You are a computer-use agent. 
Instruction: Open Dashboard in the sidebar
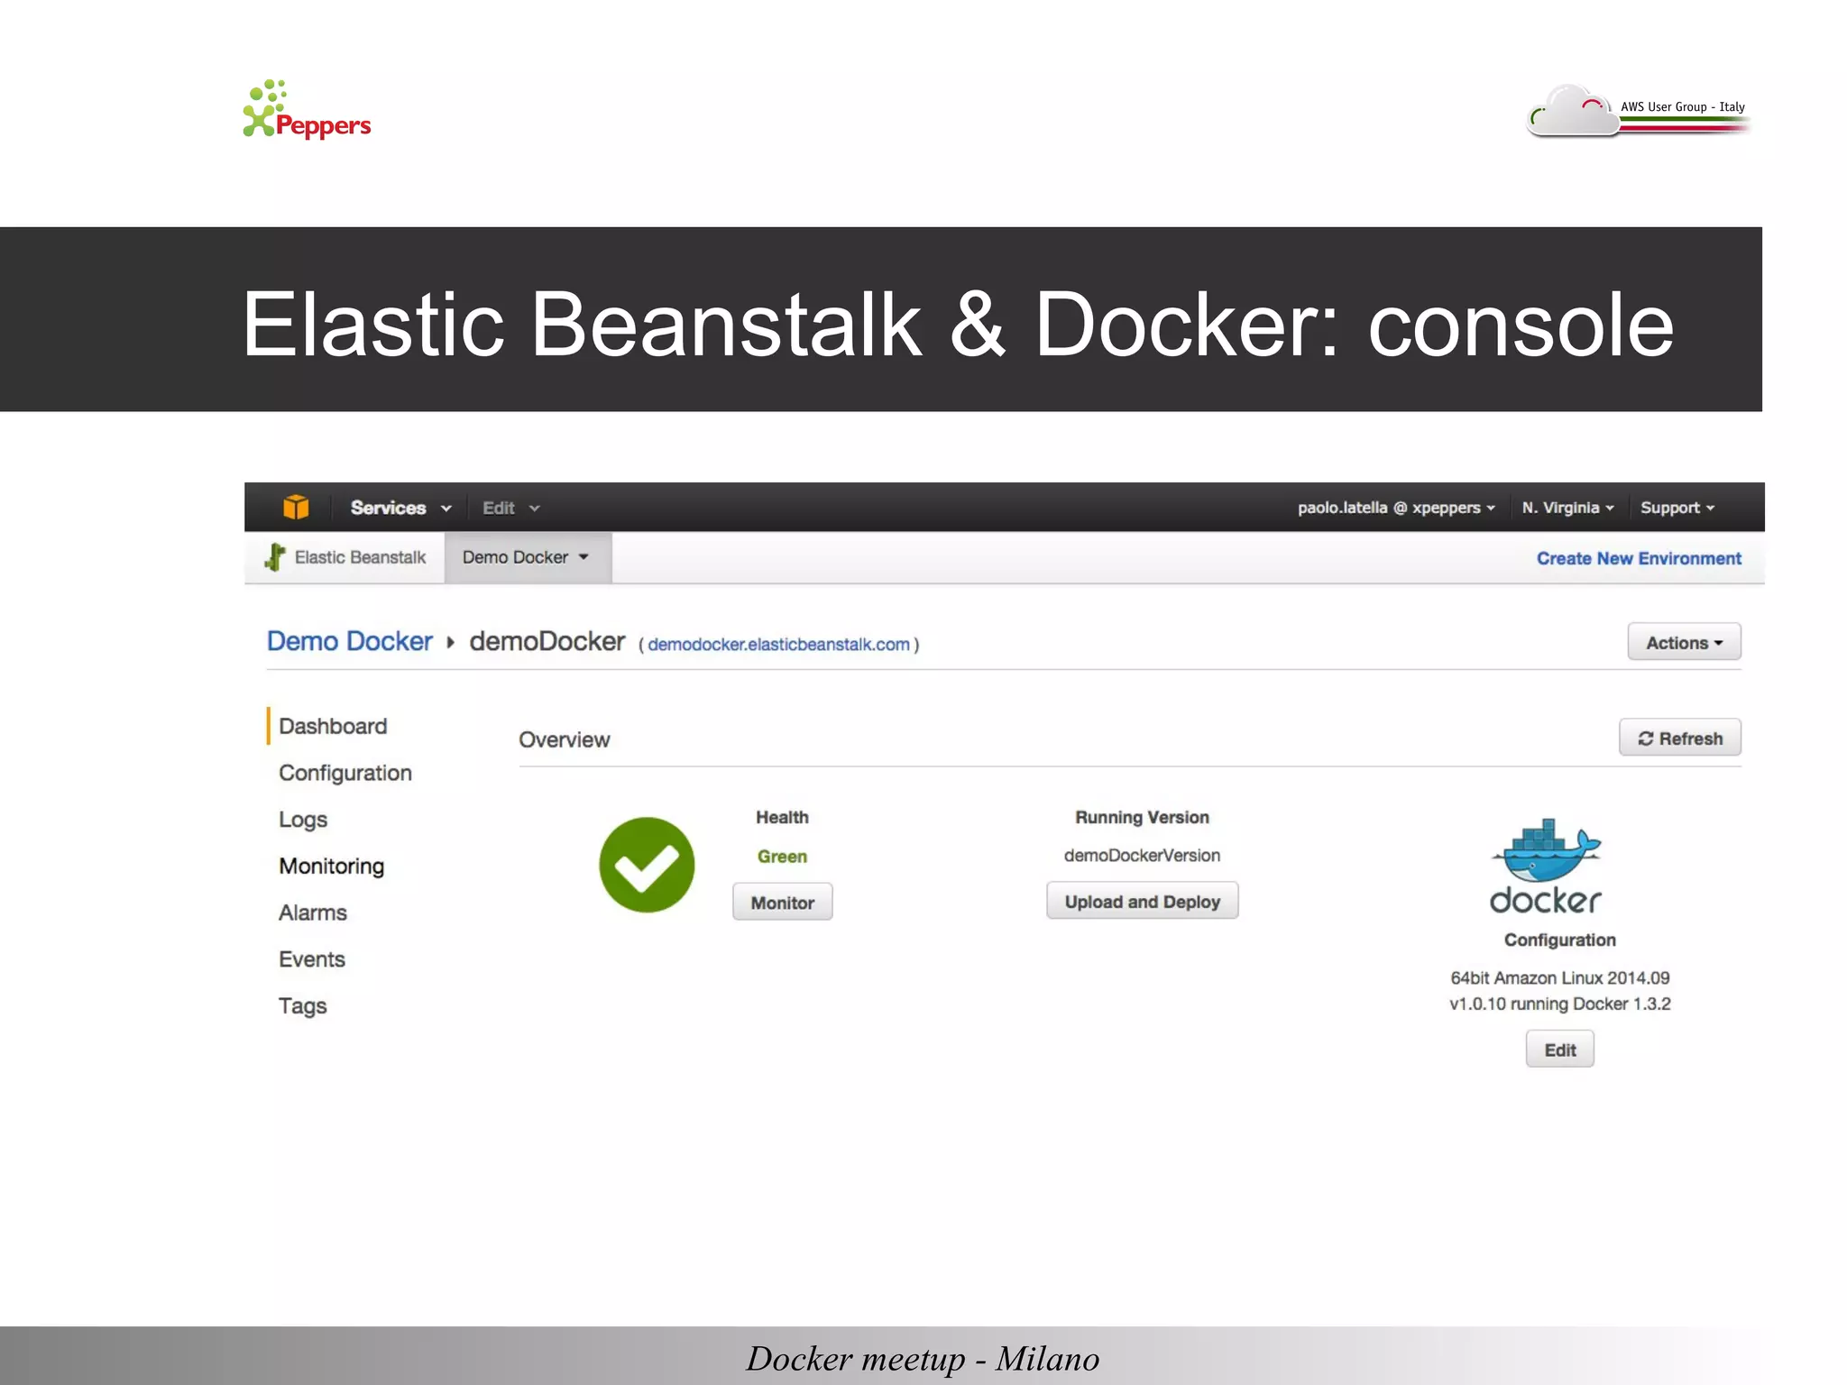point(333,726)
